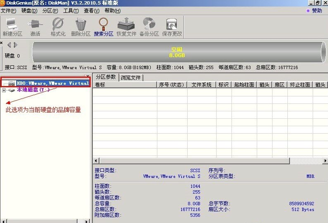Click the partition list horizontal scrollbar left arrow

(x=96, y=161)
